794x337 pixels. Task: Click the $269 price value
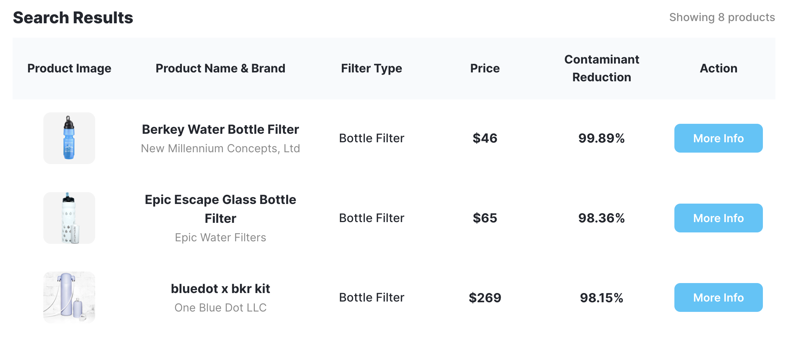[x=485, y=298]
